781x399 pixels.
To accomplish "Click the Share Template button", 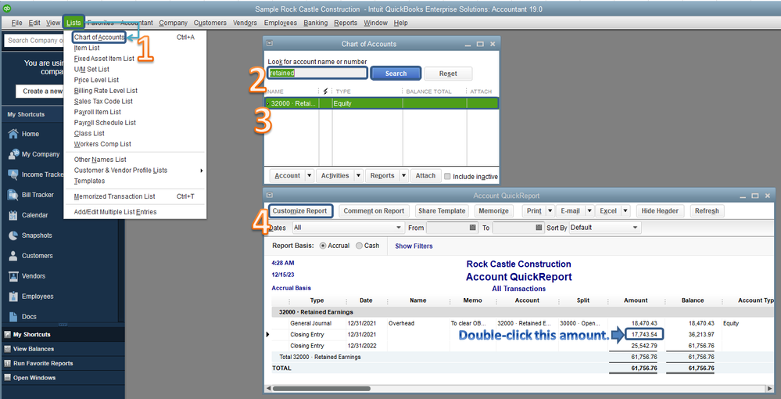I will click(442, 211).
